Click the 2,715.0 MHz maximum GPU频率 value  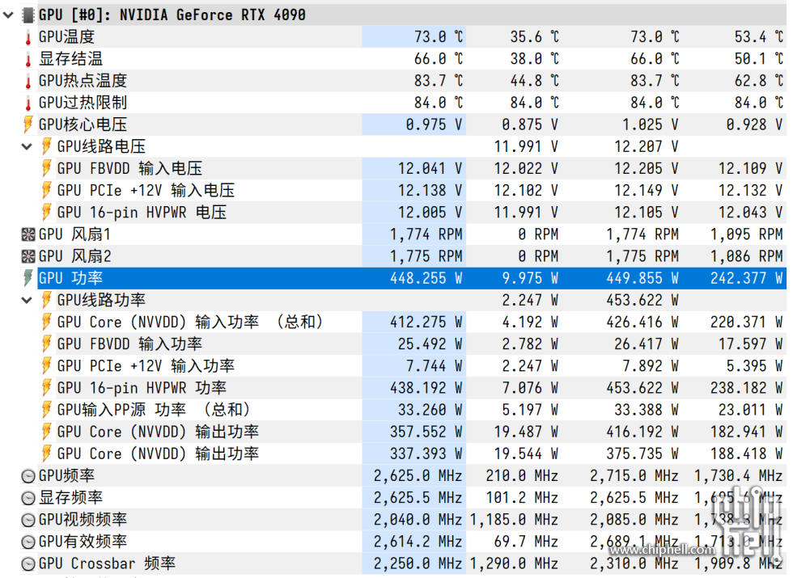click(634, 476)
